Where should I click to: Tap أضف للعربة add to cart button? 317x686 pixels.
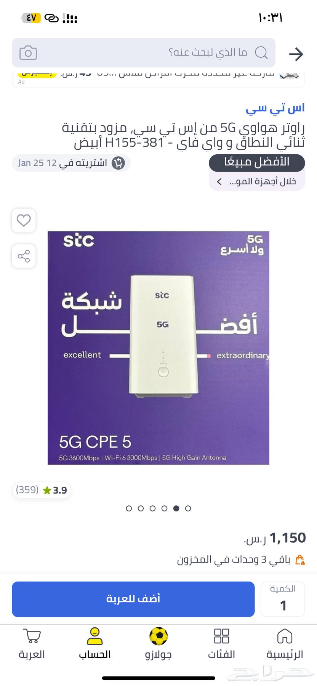tap(133, 599)
